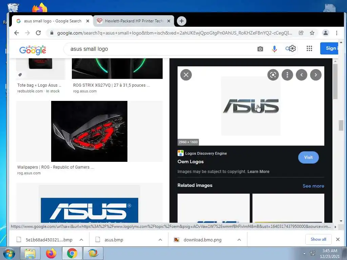
Task: Select the asus small logo Google Search tab
Action: tap(53, 21)
